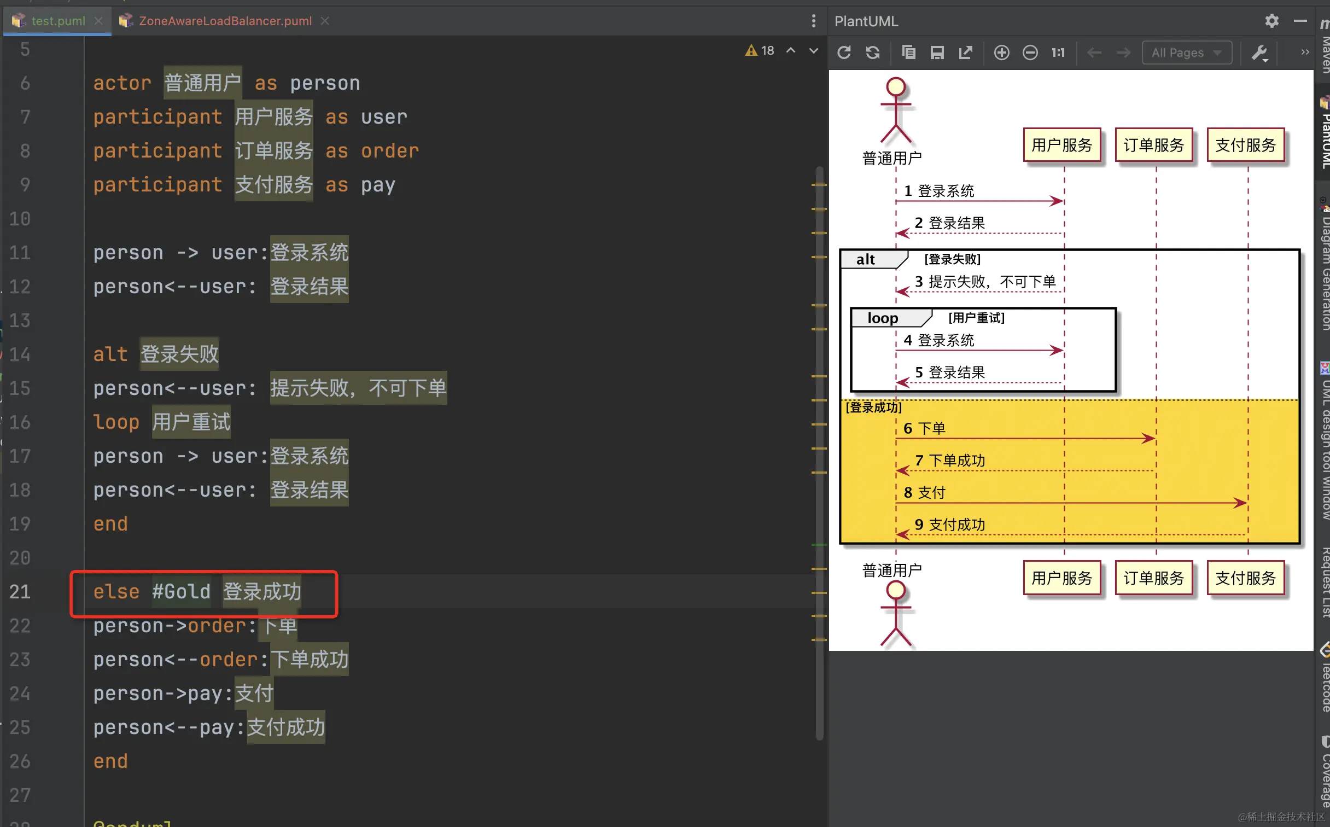Toggle the automatic rendering sync icon

873,53
